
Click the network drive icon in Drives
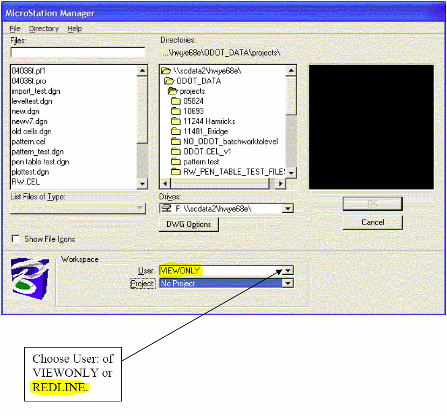(166, 209)
